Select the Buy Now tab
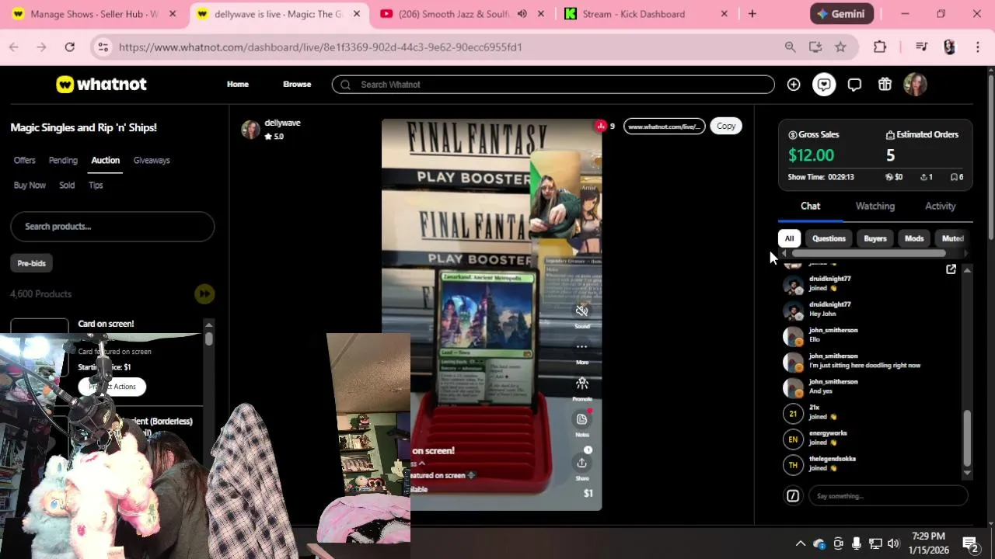 pos(30,185)
